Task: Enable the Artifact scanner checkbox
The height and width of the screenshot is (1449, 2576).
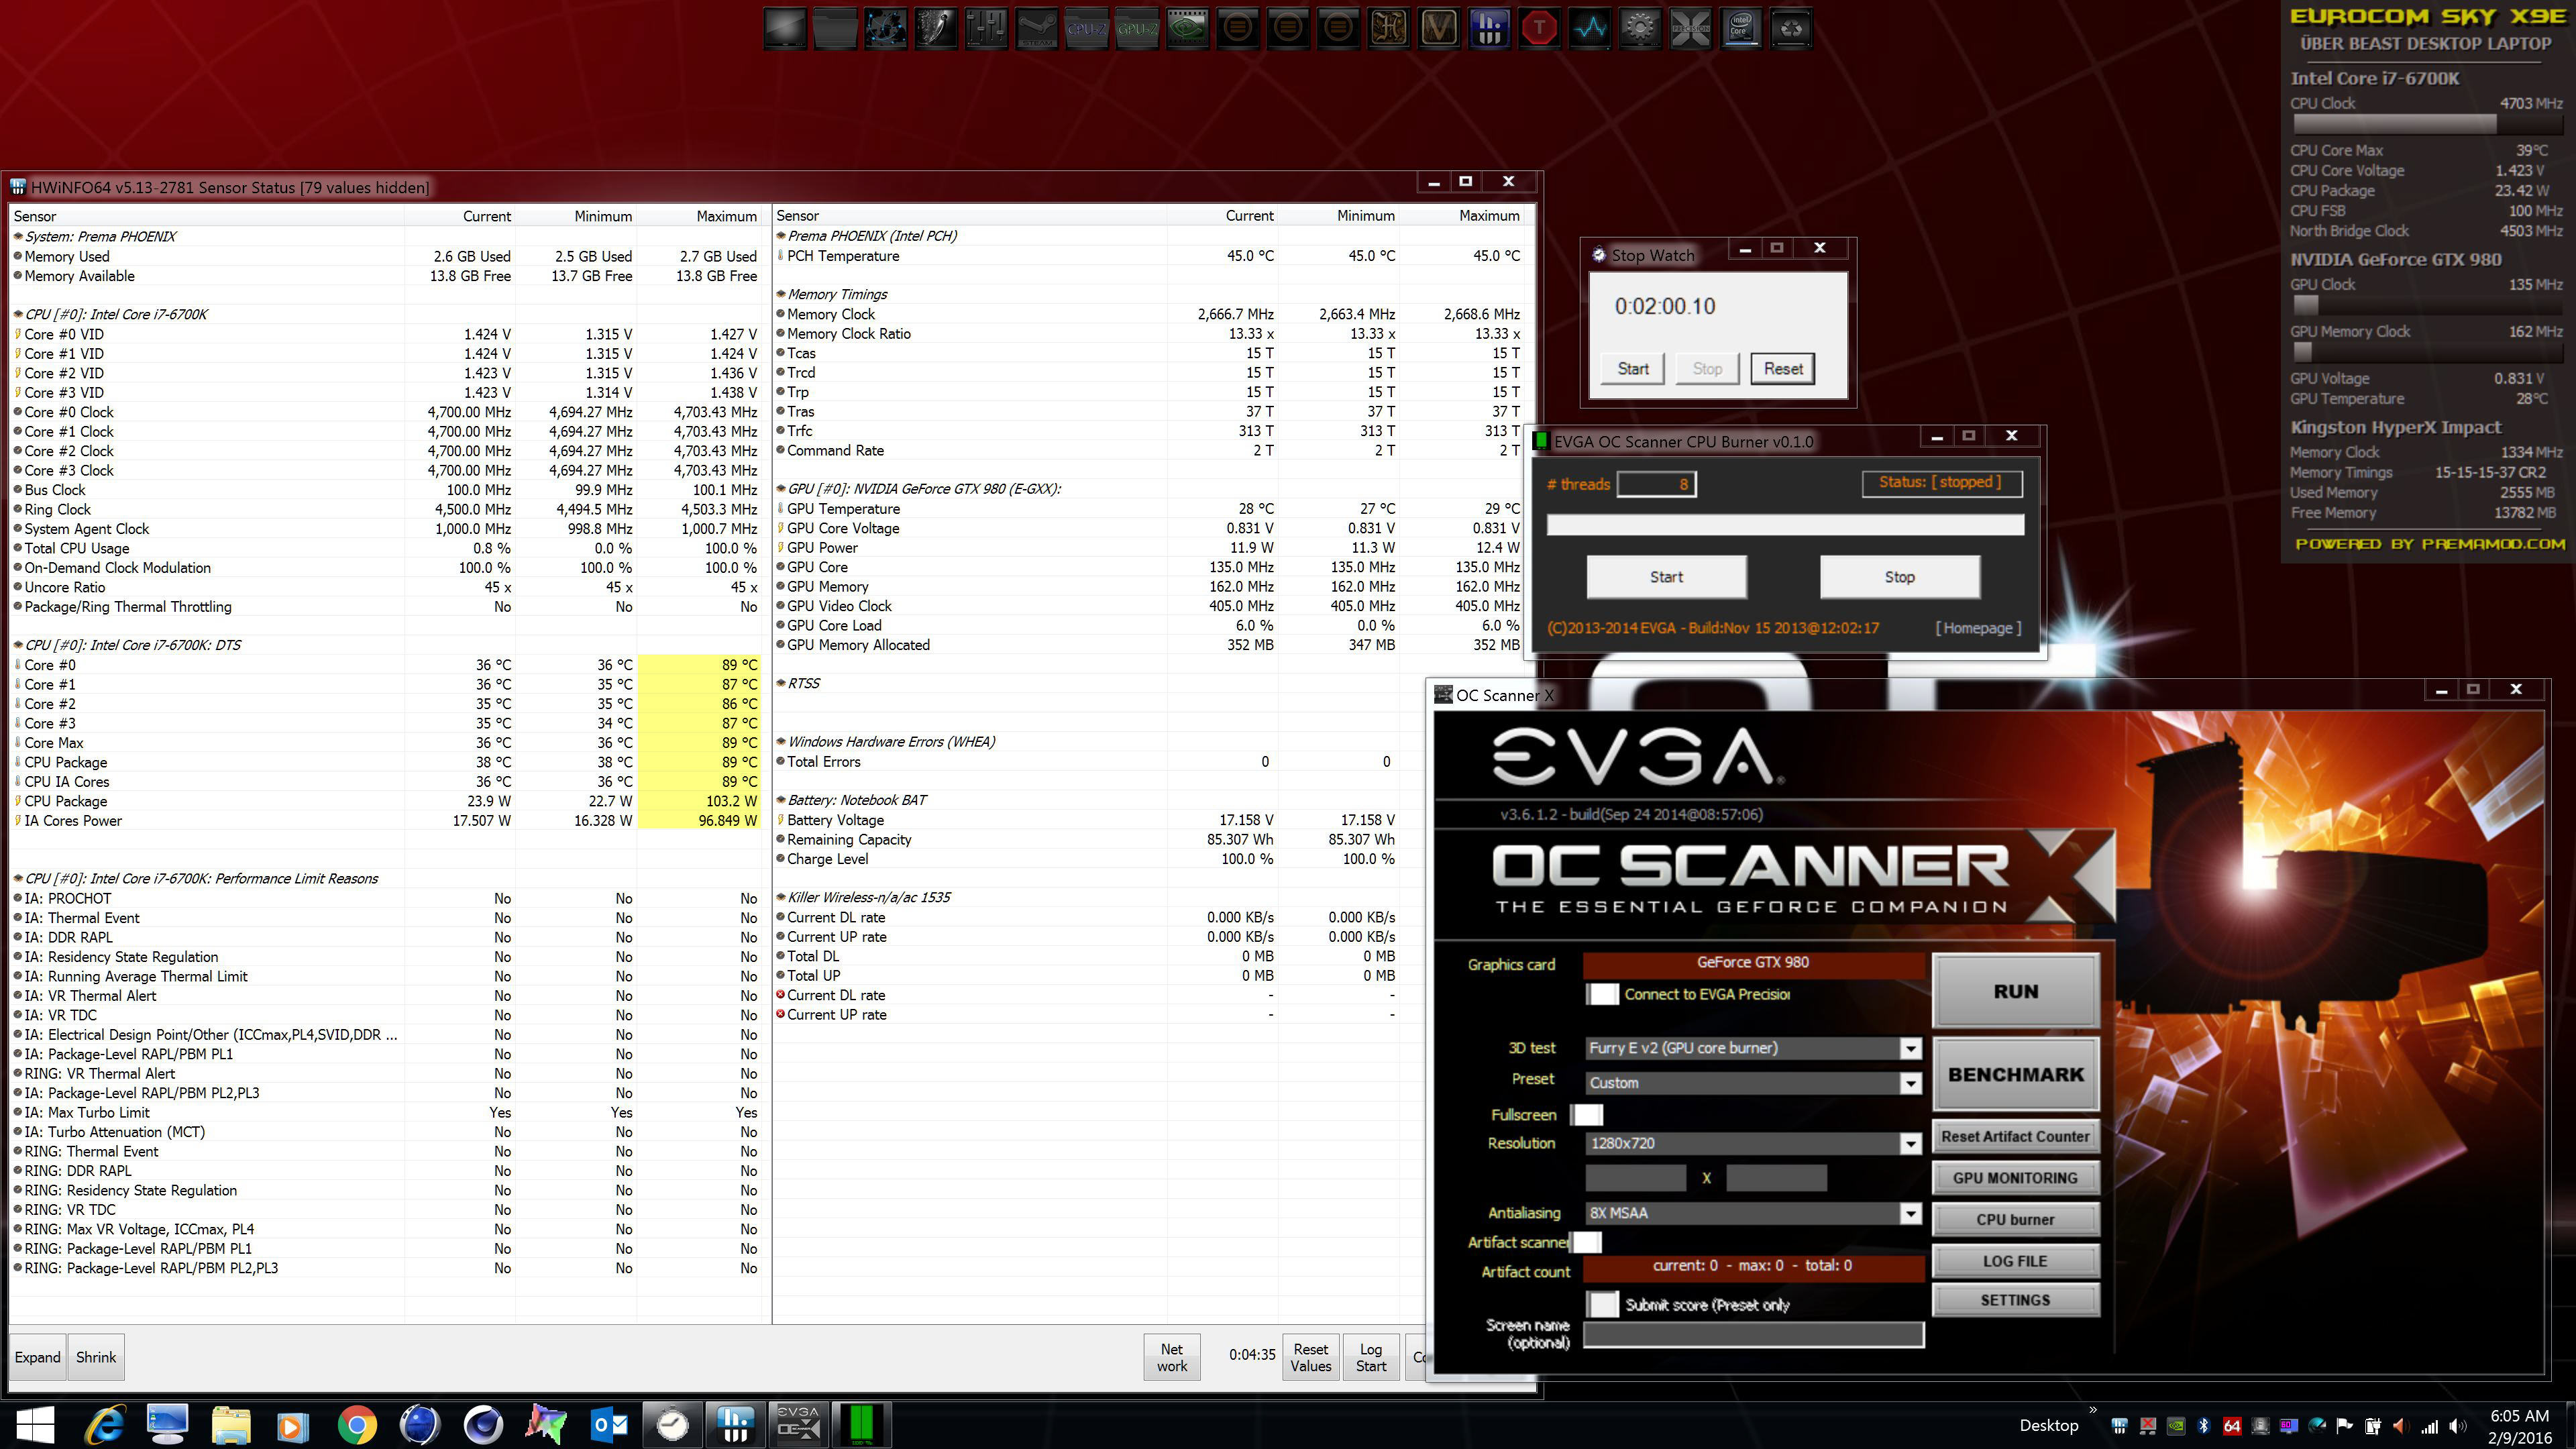Action: pos(1587,1242)
